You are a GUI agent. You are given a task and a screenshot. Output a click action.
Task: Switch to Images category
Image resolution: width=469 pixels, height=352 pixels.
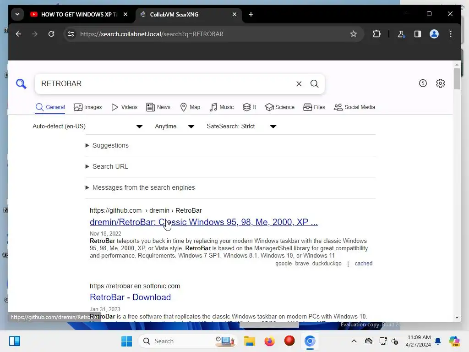click(88, 107)
